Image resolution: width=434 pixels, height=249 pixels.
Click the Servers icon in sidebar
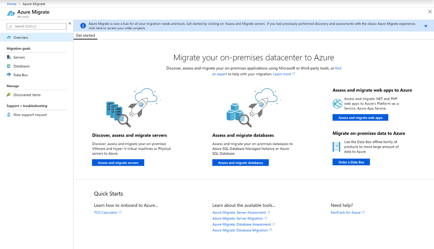tap(9, 57)
